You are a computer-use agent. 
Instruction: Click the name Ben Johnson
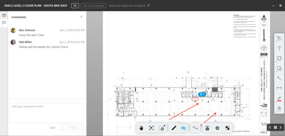click(27, 30)
